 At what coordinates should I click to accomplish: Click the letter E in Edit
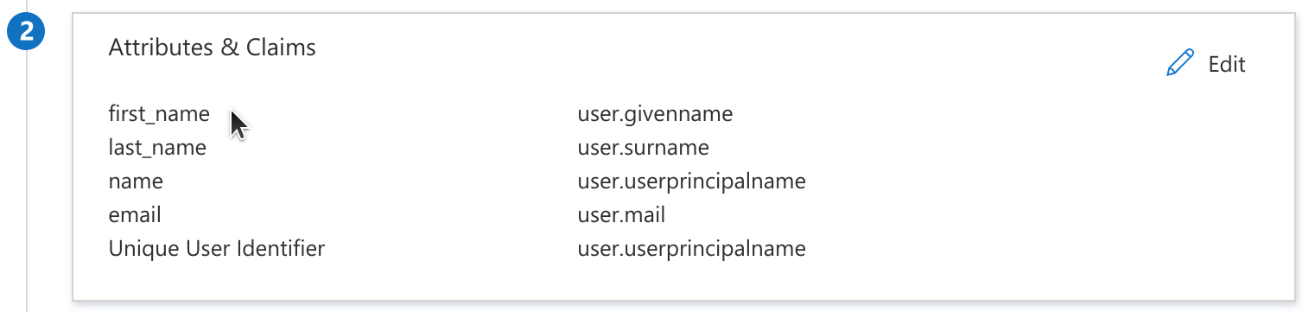pyautogui.click(x=1215, y=64)
